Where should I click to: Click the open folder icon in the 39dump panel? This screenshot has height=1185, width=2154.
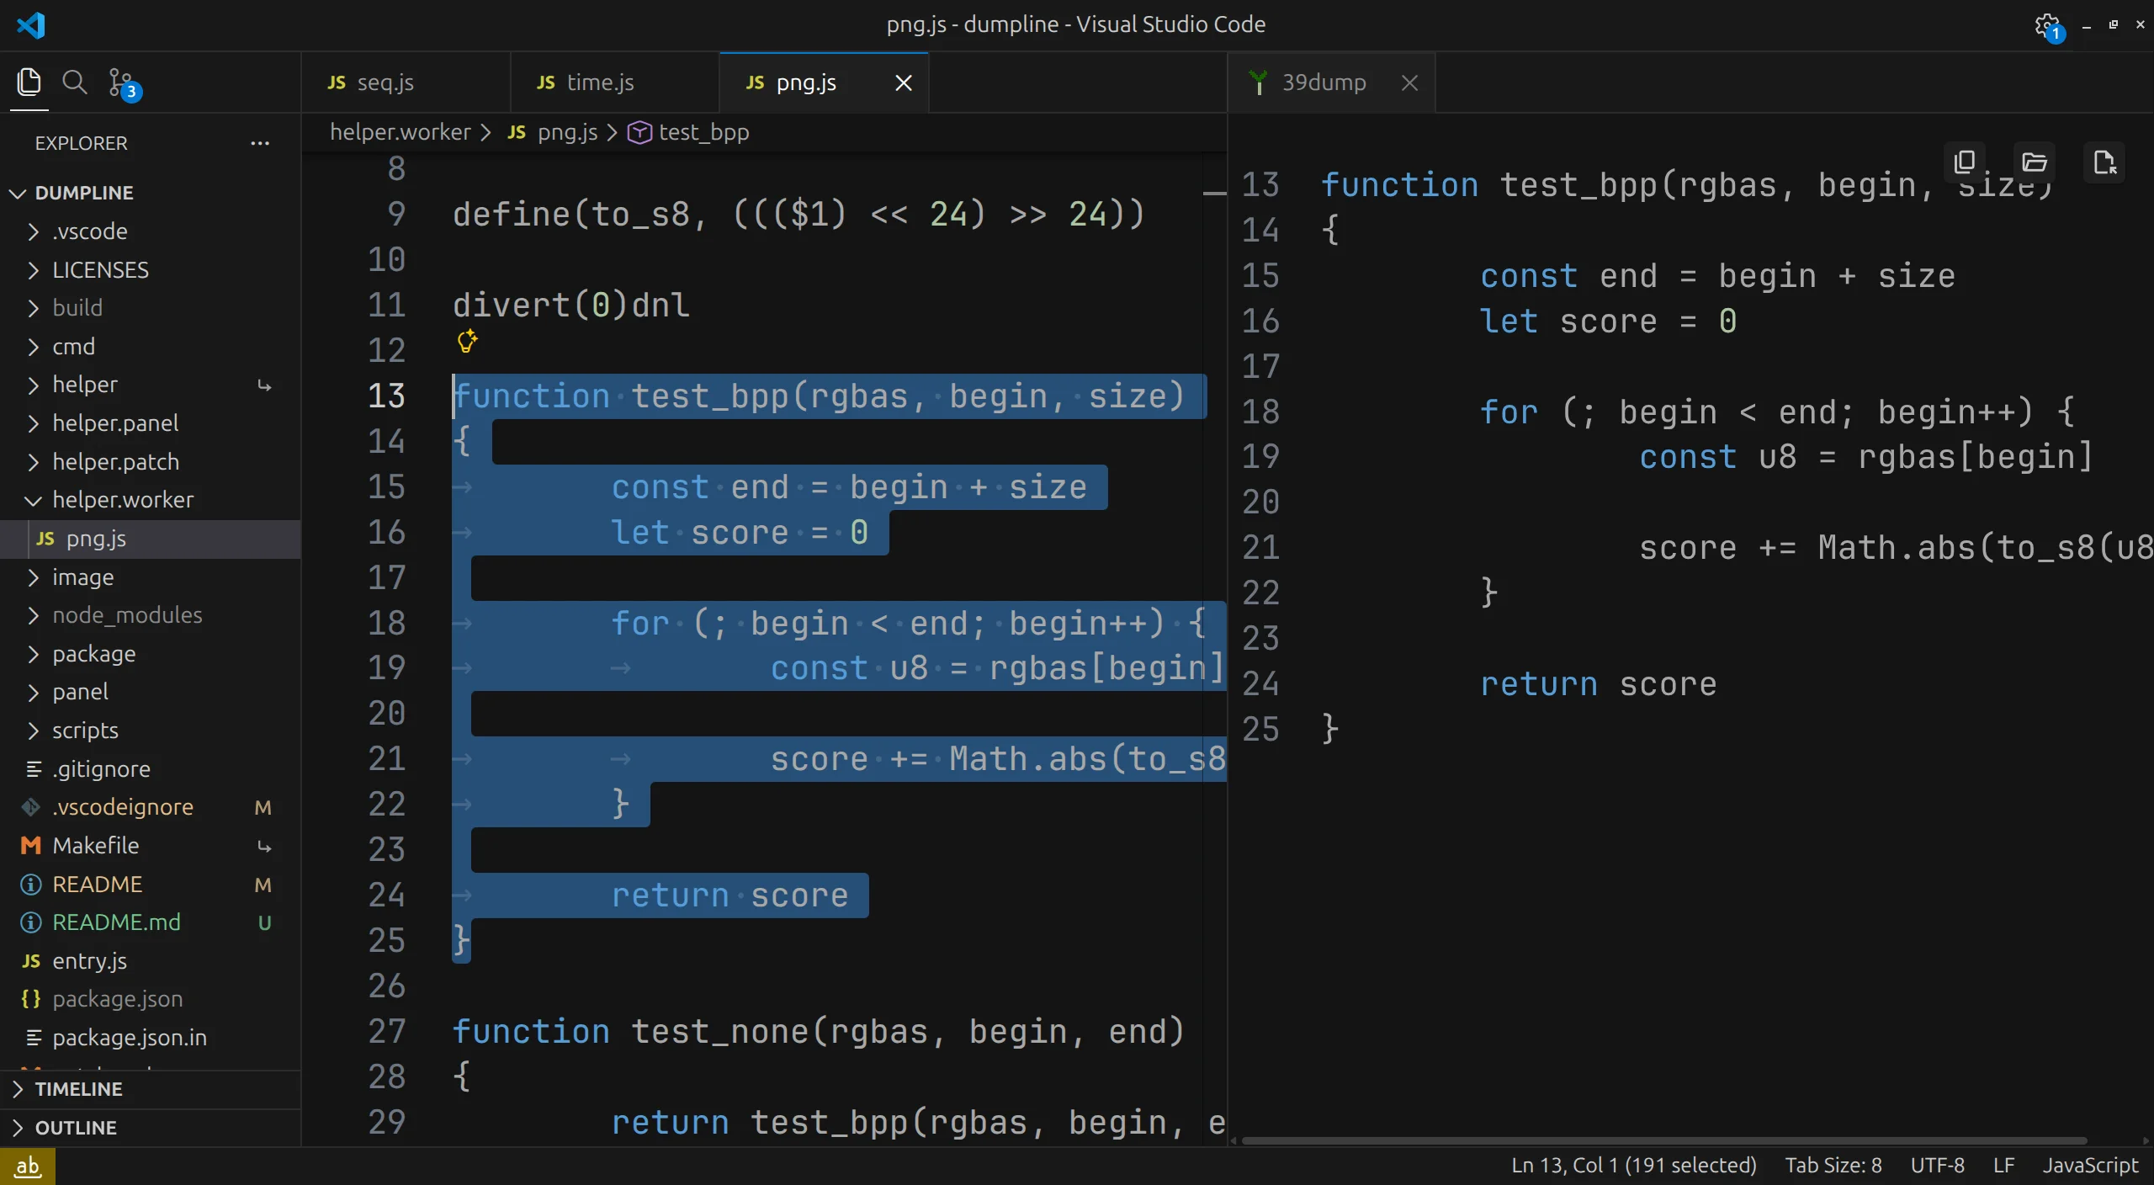[x=2035, y=162]
